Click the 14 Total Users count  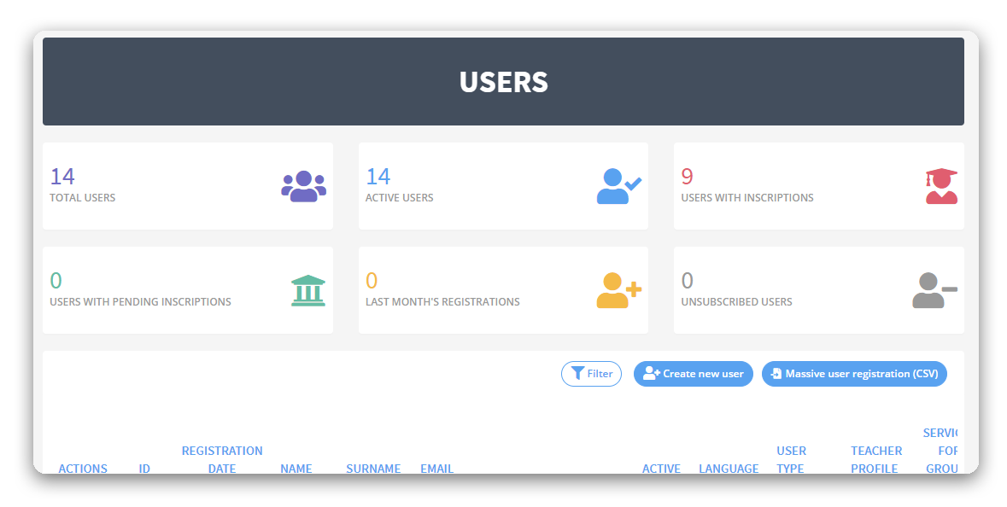click(x=62, y=177)
